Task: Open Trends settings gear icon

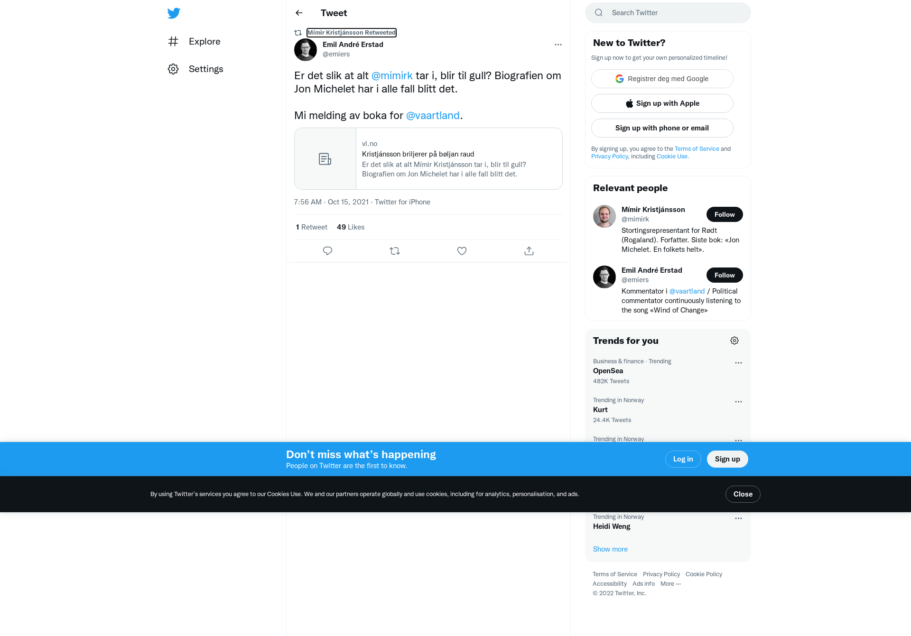Action: pyautogui.click(x=734, y=341)
